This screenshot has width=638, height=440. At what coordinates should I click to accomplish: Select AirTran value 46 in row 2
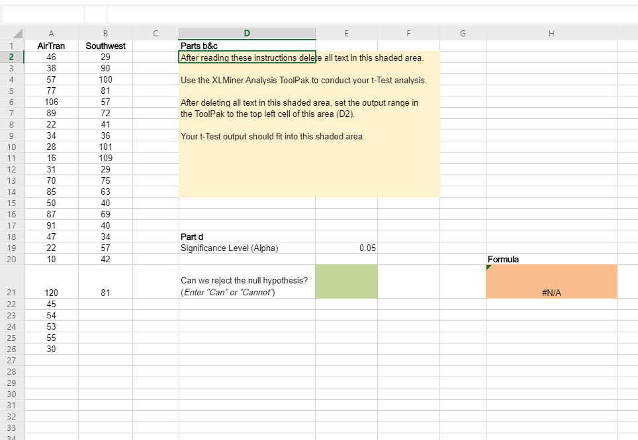51,57
